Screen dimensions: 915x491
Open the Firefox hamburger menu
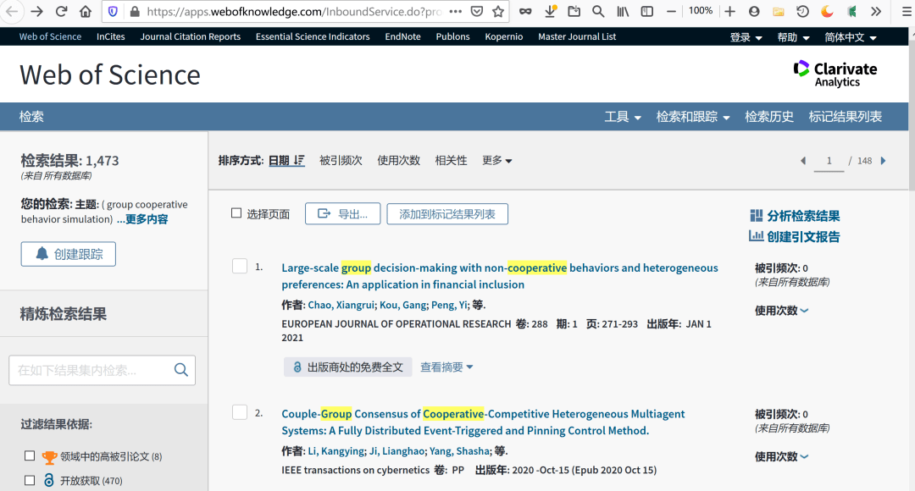(907, 11)
